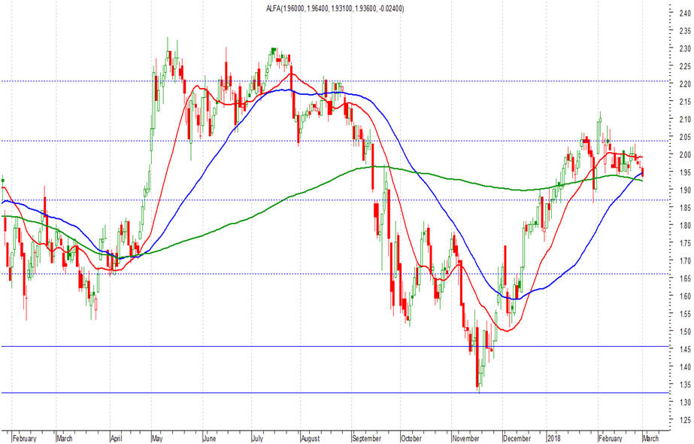The height and width of the screenshot is (444, 694).
Task: Click the July month label
Action: point(258,438)
